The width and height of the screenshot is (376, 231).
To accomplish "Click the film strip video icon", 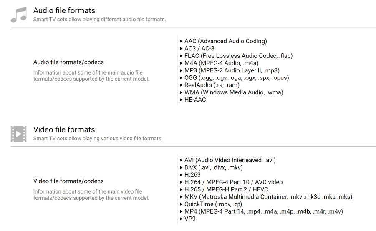I will point(18,134).
